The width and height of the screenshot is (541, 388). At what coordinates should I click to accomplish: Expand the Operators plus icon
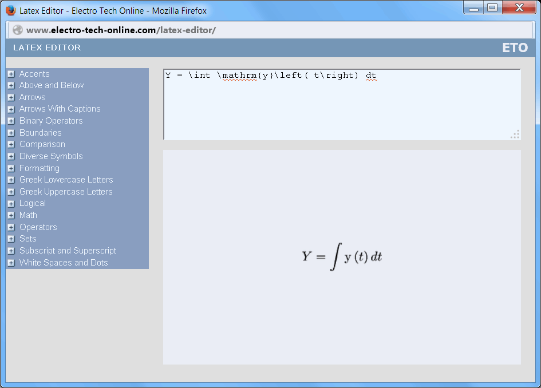coord(11,227)
